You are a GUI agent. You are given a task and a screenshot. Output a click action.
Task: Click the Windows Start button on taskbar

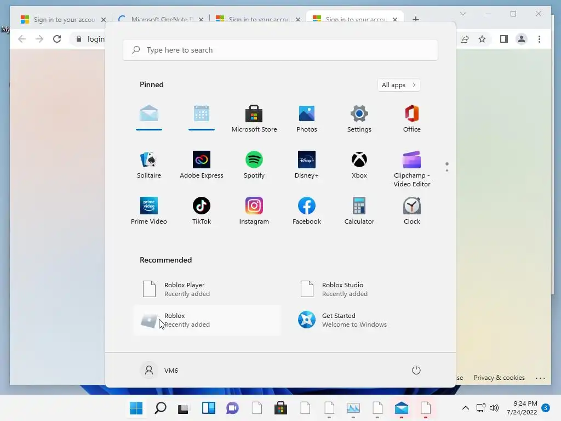pyautogui.click(x=136, y=408)
